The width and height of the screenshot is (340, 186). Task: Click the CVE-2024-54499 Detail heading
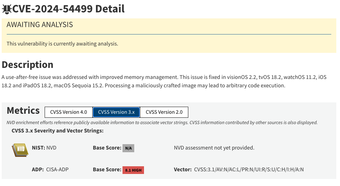pyautogui.click(x=68, y=9)
